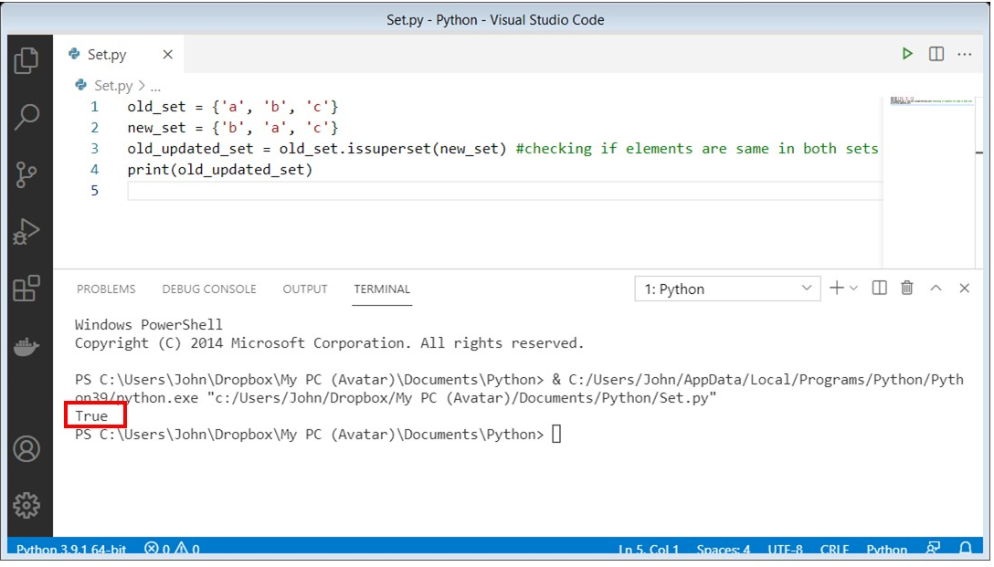
Task: Switch to the Debug Console tab
Action: (209, 289)
